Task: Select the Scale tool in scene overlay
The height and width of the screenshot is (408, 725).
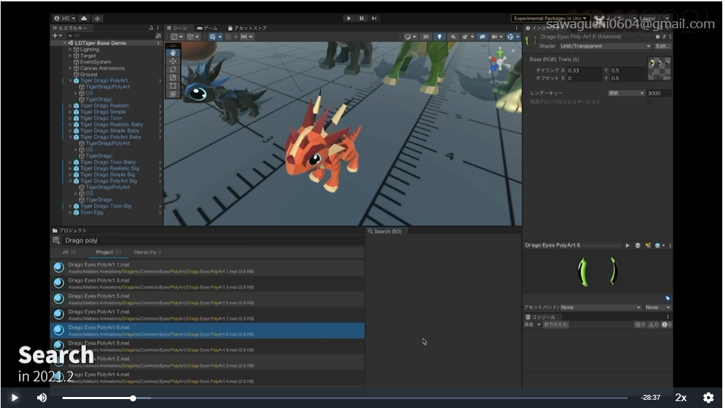Action: 173,78
